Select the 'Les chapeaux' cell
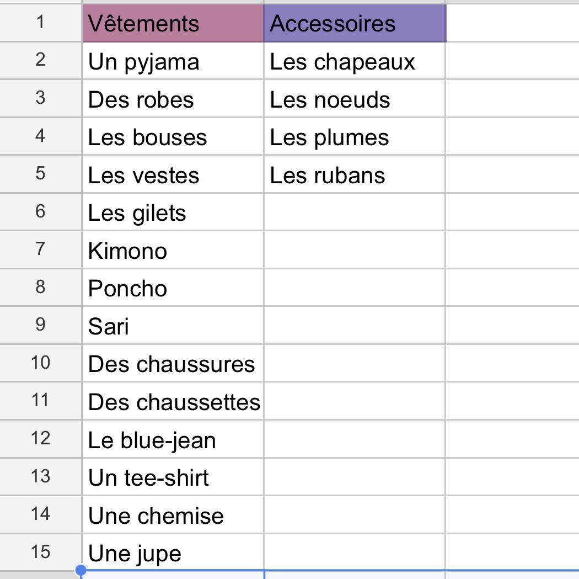 355,61
